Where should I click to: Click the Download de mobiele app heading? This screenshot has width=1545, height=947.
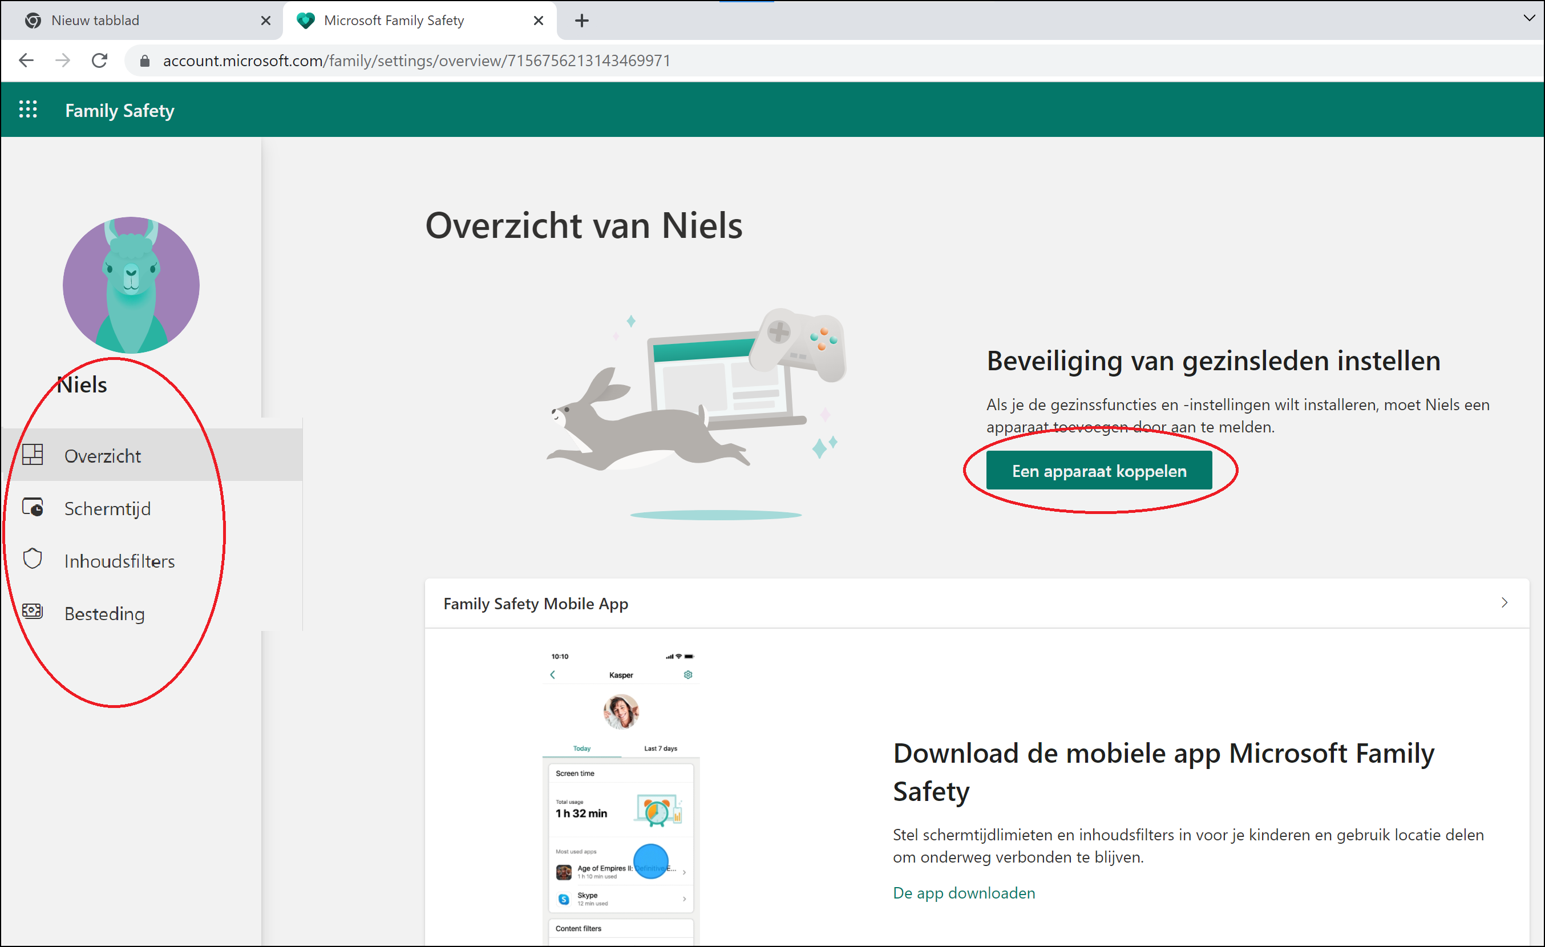pos(1163,771)
